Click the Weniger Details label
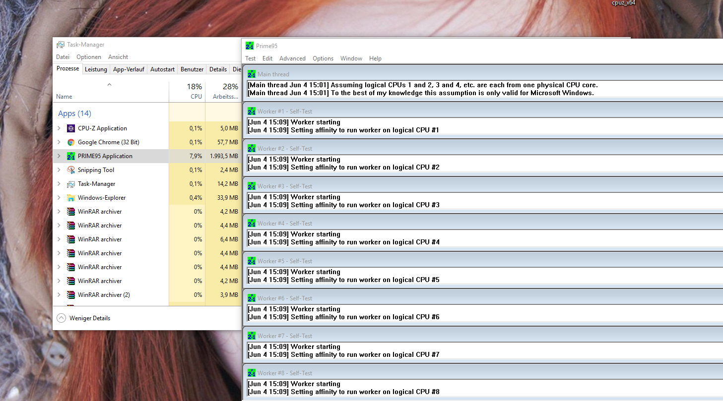Viewport: 723px width, 401px height. point(90,318)
